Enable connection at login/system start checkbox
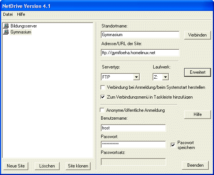The width and height of the screenshot is (214, 175). click(103, 87)
